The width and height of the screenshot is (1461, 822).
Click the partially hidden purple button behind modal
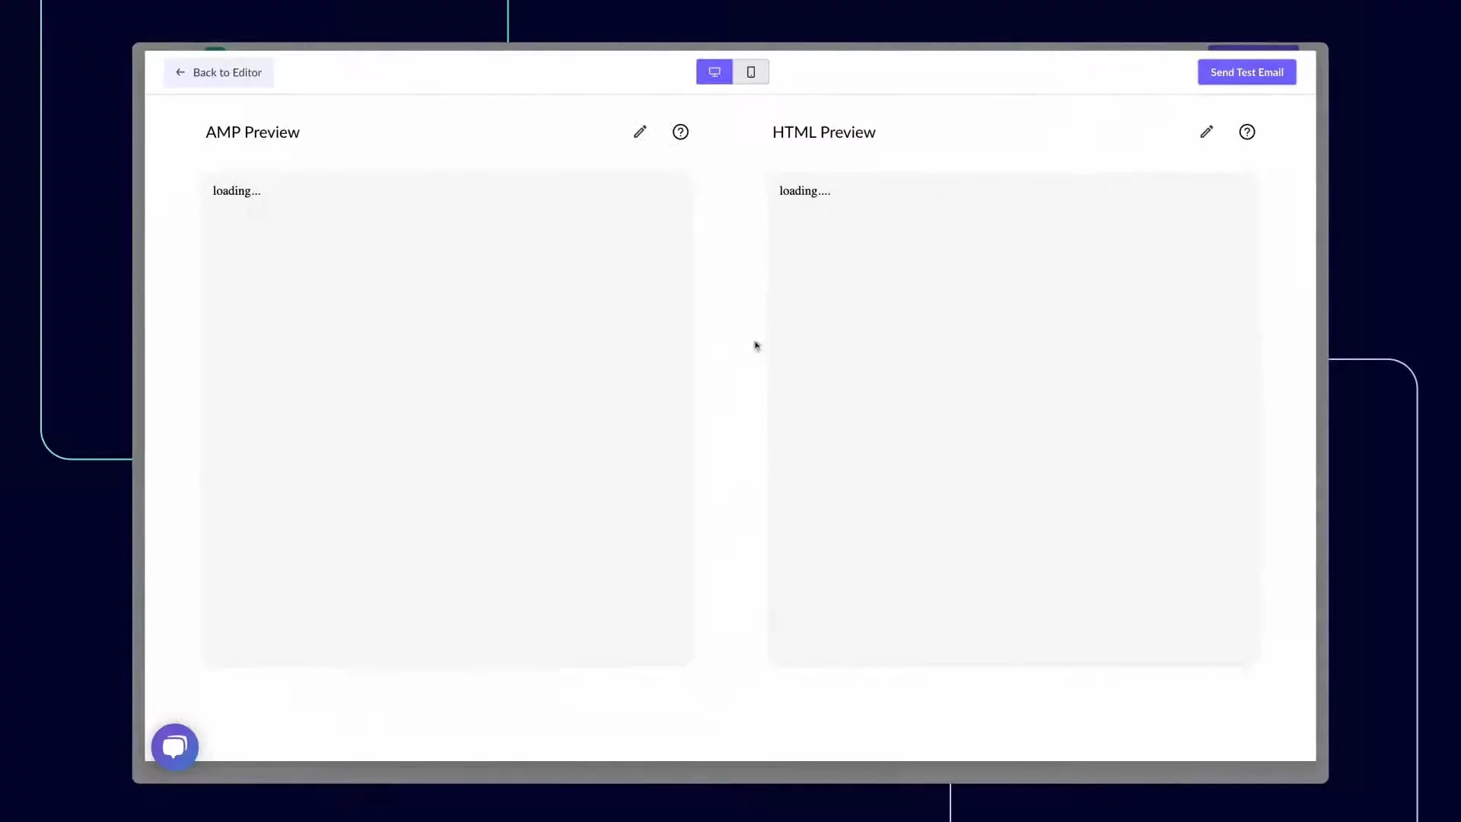click(1253, 48)
